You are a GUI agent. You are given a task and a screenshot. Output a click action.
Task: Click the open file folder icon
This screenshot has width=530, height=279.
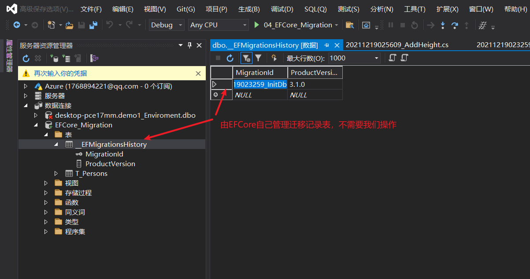[69, 25]
